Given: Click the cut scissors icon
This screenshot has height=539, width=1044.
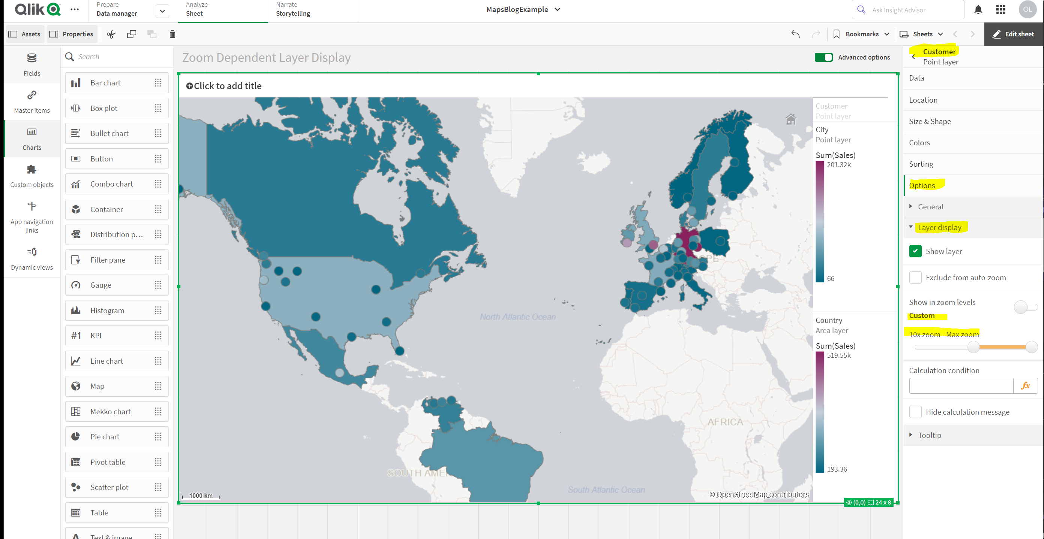Looking at the screenshot, I should (x=111, y=34).
